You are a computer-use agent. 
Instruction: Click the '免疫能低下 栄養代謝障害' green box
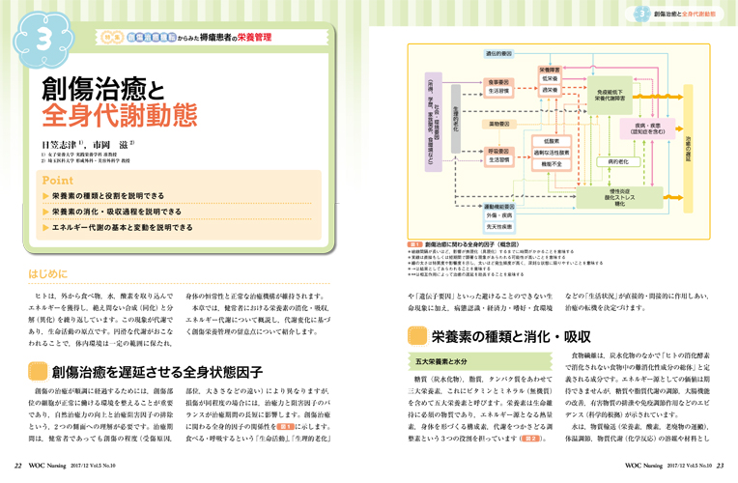pos(610,96)
